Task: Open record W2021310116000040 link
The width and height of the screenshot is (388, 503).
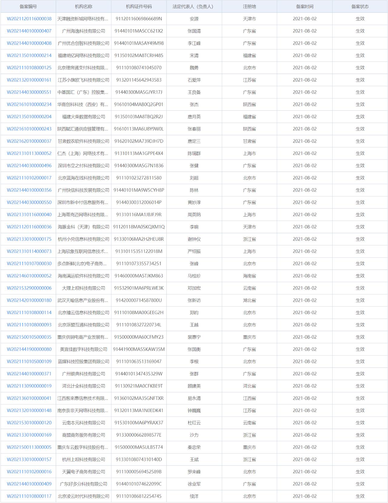Action: point(29,215)
